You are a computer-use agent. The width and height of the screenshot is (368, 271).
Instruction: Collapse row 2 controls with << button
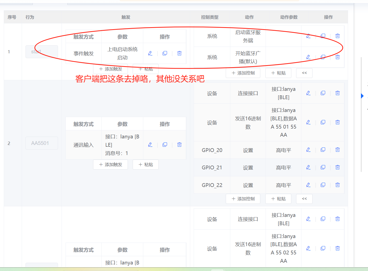pos(304,199)
